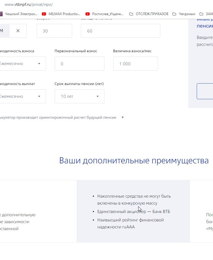Click the folder icon of ОТСЛЕЖ.ПРИКАЗОВ bookmark

(x=131, y=14)
